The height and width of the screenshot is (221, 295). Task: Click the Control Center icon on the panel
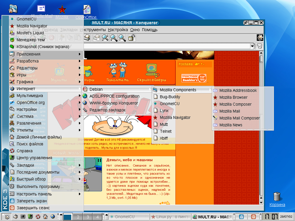(x=30, y=217)
